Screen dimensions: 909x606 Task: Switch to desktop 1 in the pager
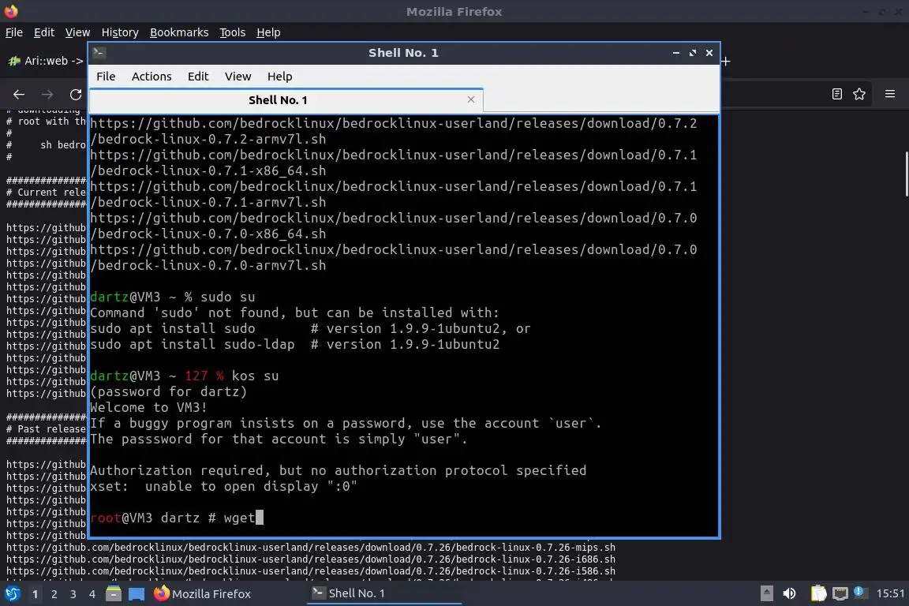(36, 594)
